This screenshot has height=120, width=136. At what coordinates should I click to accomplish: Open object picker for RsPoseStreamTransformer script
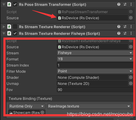pos(131,12)
